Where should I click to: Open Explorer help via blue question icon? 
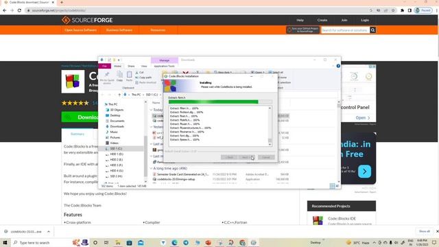338,66
